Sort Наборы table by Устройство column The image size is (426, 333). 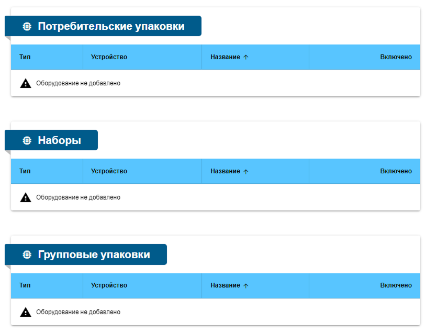point(109,171)
